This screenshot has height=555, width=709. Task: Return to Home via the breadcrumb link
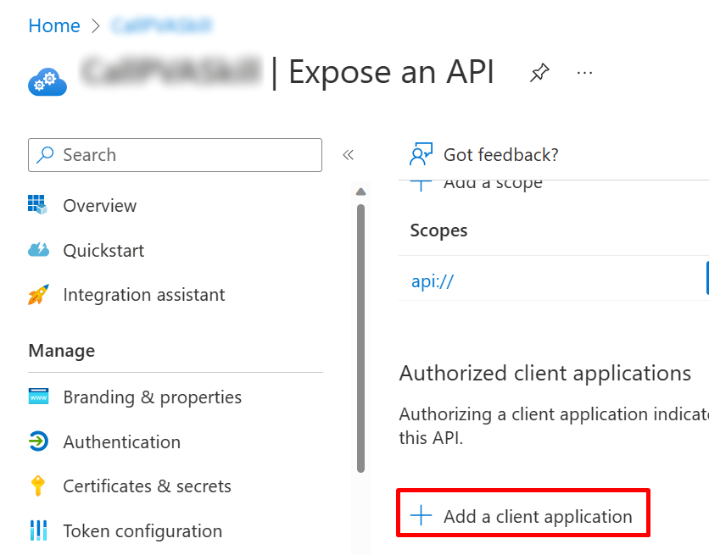coord(53,26)
